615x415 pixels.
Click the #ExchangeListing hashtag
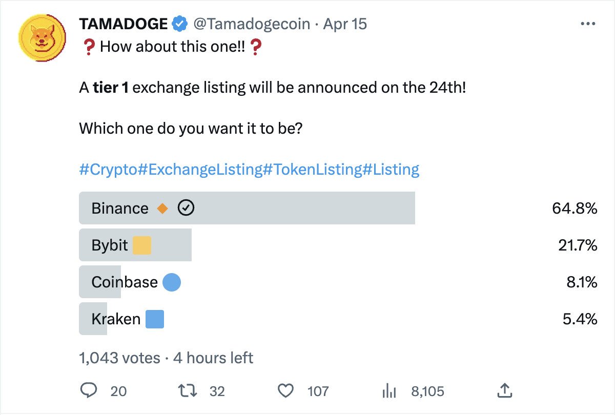(200, 169)
